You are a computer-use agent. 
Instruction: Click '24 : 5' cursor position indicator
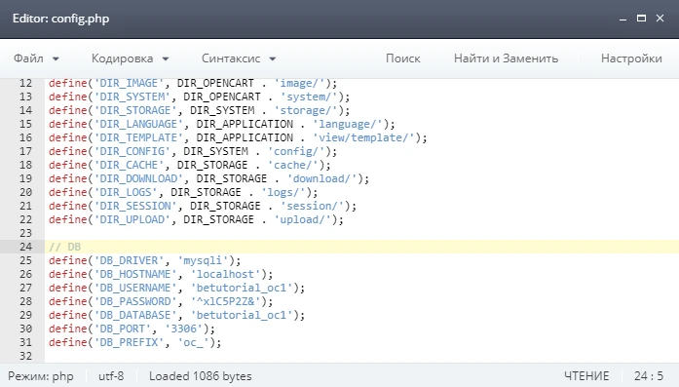point(649,376)
